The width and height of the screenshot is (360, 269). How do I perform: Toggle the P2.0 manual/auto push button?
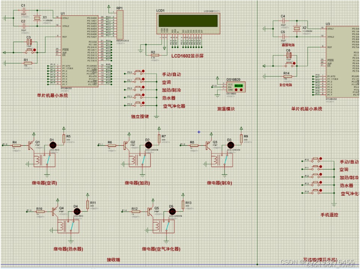click(139, 72)
